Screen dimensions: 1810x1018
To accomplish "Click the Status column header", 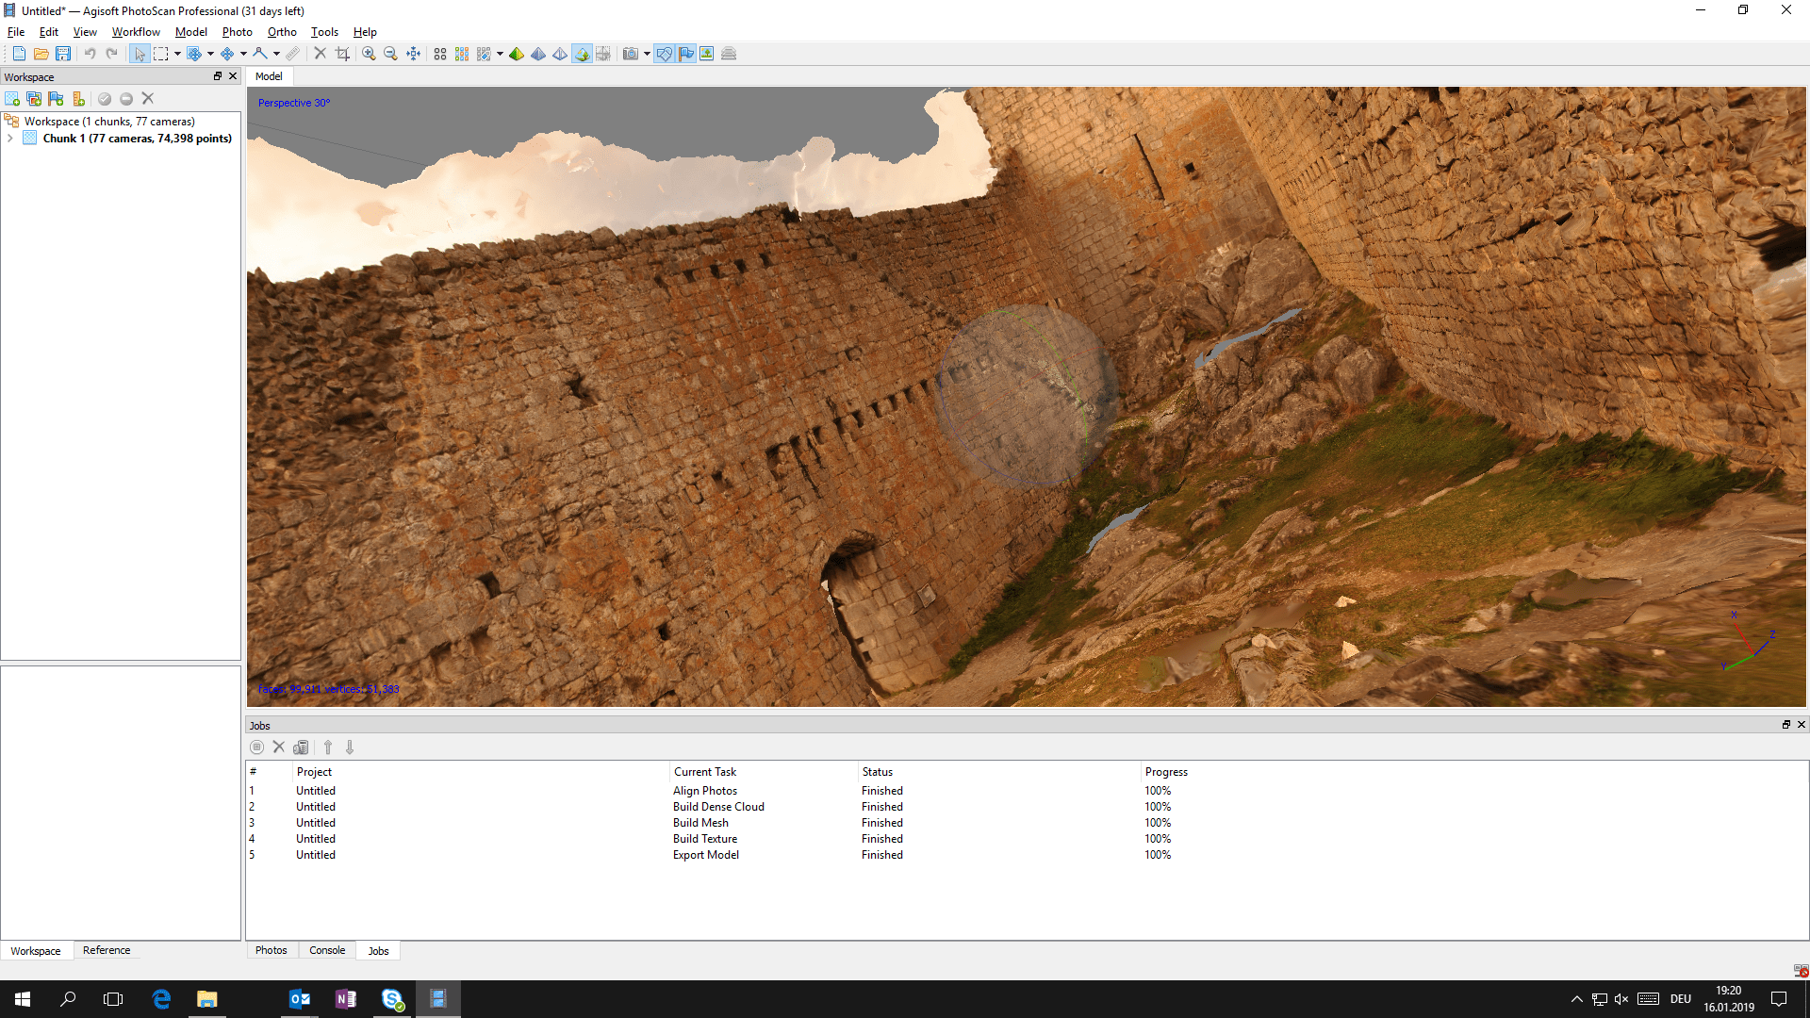I will pos(877,772).
